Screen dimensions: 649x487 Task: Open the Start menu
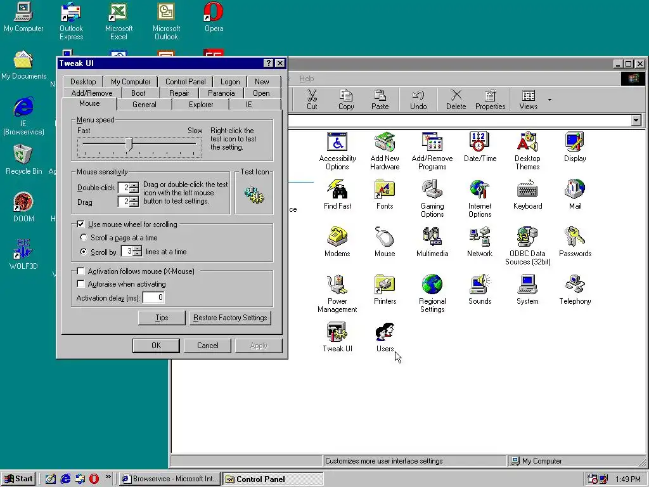(x=18, y=479)
